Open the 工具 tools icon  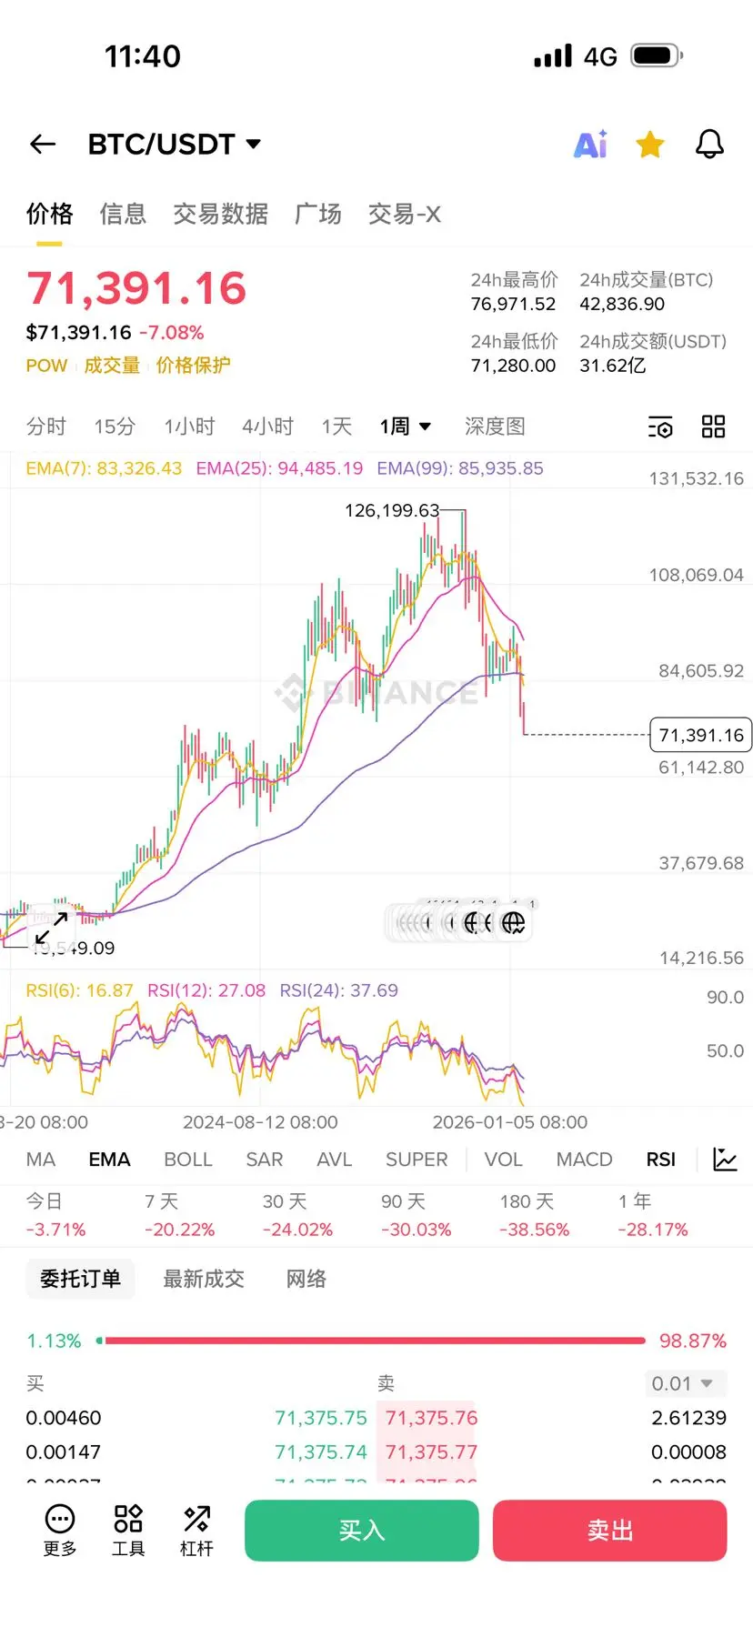128,1531
